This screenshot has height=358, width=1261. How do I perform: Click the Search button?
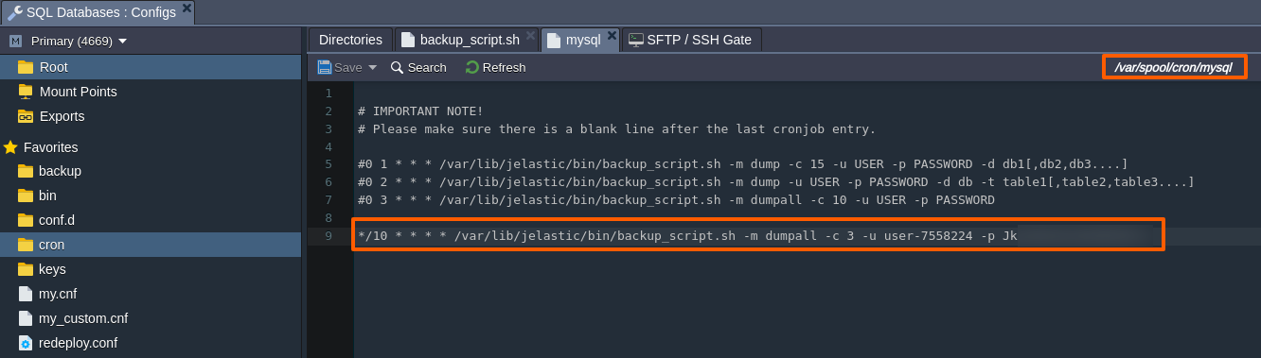(x=418, y=67)
